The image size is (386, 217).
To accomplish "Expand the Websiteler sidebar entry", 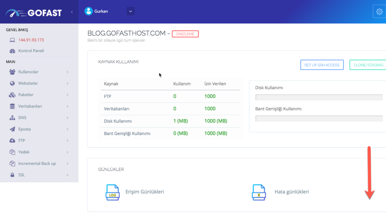I will pos(38,83).
